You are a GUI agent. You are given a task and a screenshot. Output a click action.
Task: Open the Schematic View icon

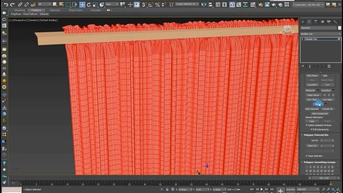click(x=245, y=4)
